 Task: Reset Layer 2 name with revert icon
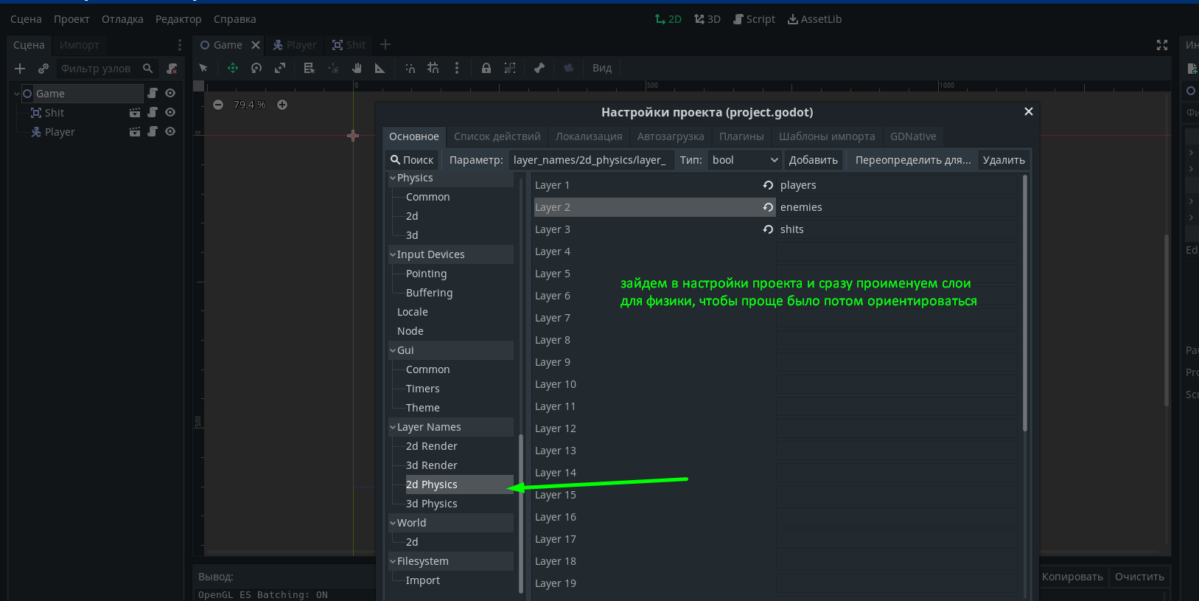[x=768, y=207]
